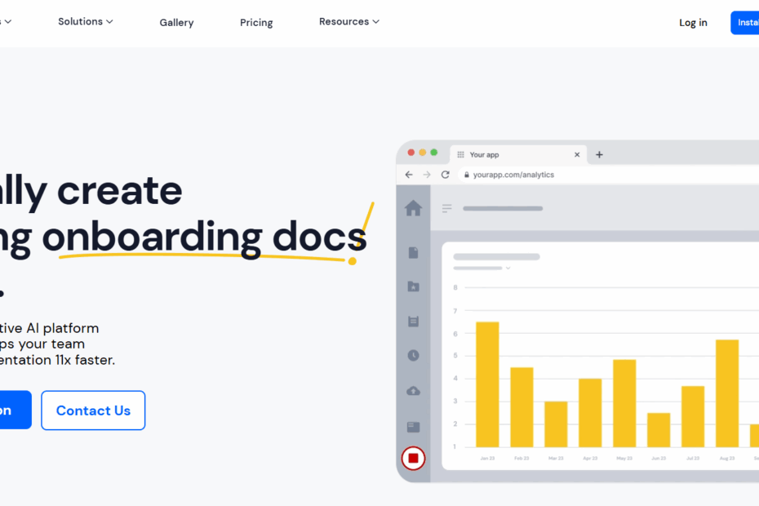Image resolution: width=759 pixels, height=506 pixels.
Task: Click the plus new tab icon
Action: (599, 154)
